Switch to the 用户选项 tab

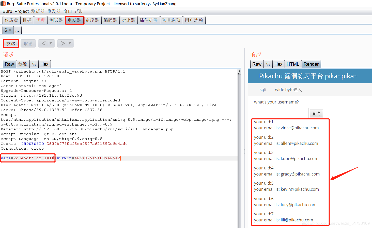[x=194, y=20]
